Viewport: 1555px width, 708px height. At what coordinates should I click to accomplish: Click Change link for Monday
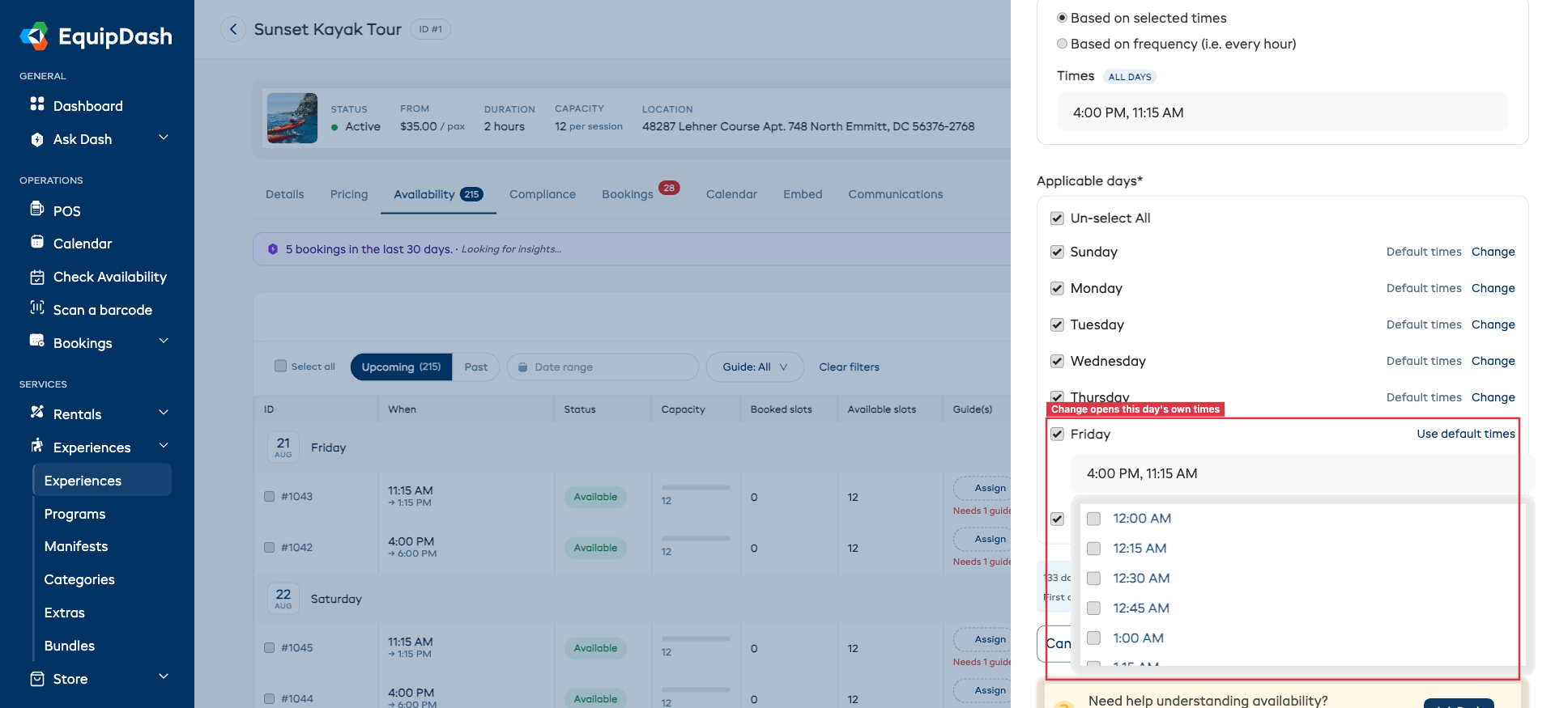pyautogui.click(x=1493, y=288)
